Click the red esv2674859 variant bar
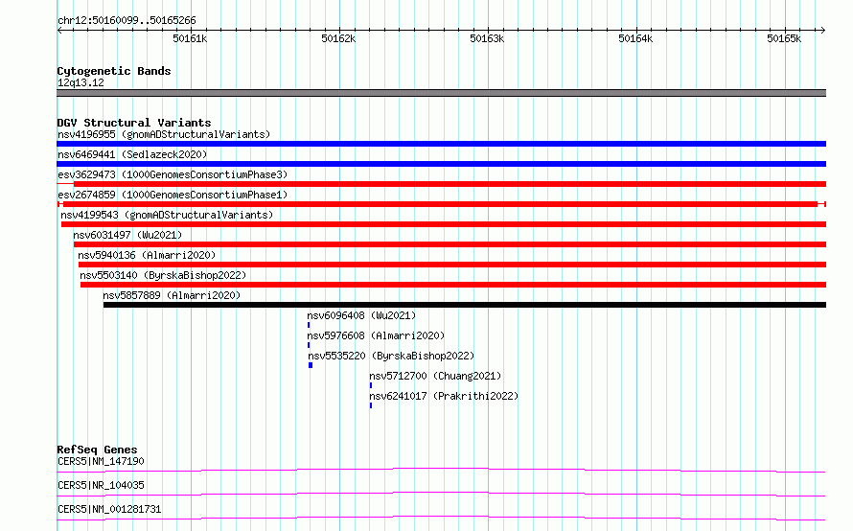This screenshot has width=853, height=531. (441, 204)
